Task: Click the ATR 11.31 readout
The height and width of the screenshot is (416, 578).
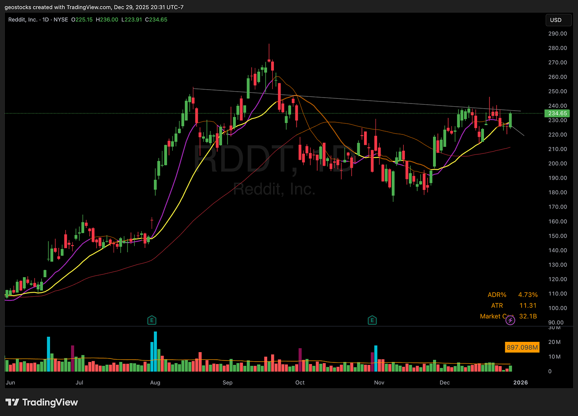Action: 514,305
